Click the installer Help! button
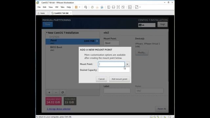The image size is (210, 118). [162, 25]
